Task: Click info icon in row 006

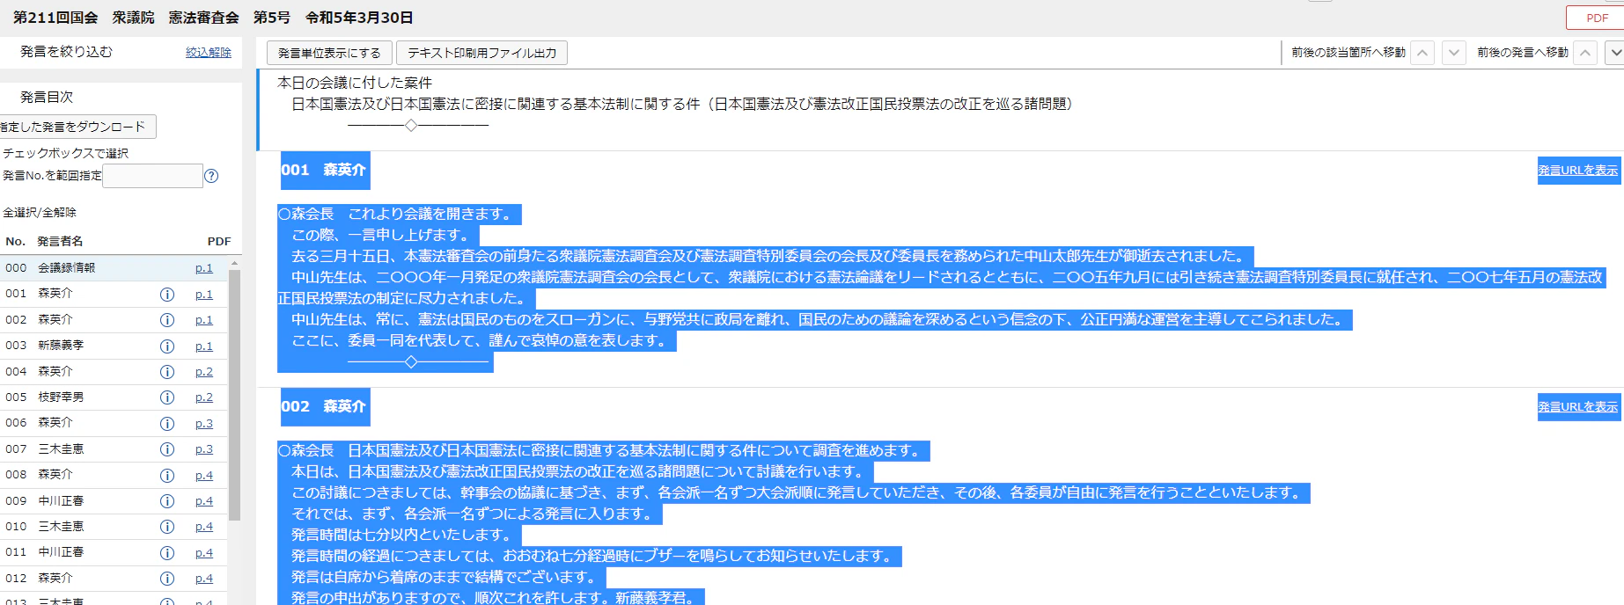Action: pos(167,424)
